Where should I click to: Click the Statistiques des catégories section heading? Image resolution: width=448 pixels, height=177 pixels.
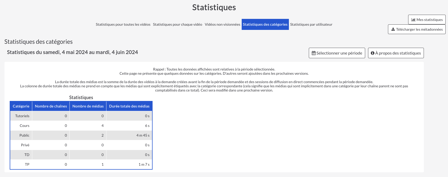[x=39, y=42]
